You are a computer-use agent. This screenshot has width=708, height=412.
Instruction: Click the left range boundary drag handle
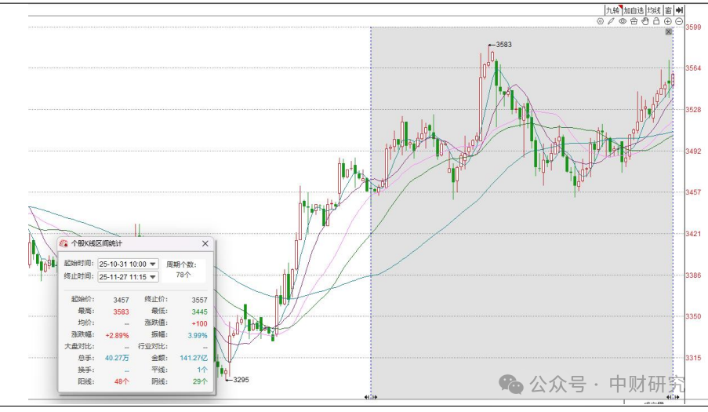pos(372,397)
